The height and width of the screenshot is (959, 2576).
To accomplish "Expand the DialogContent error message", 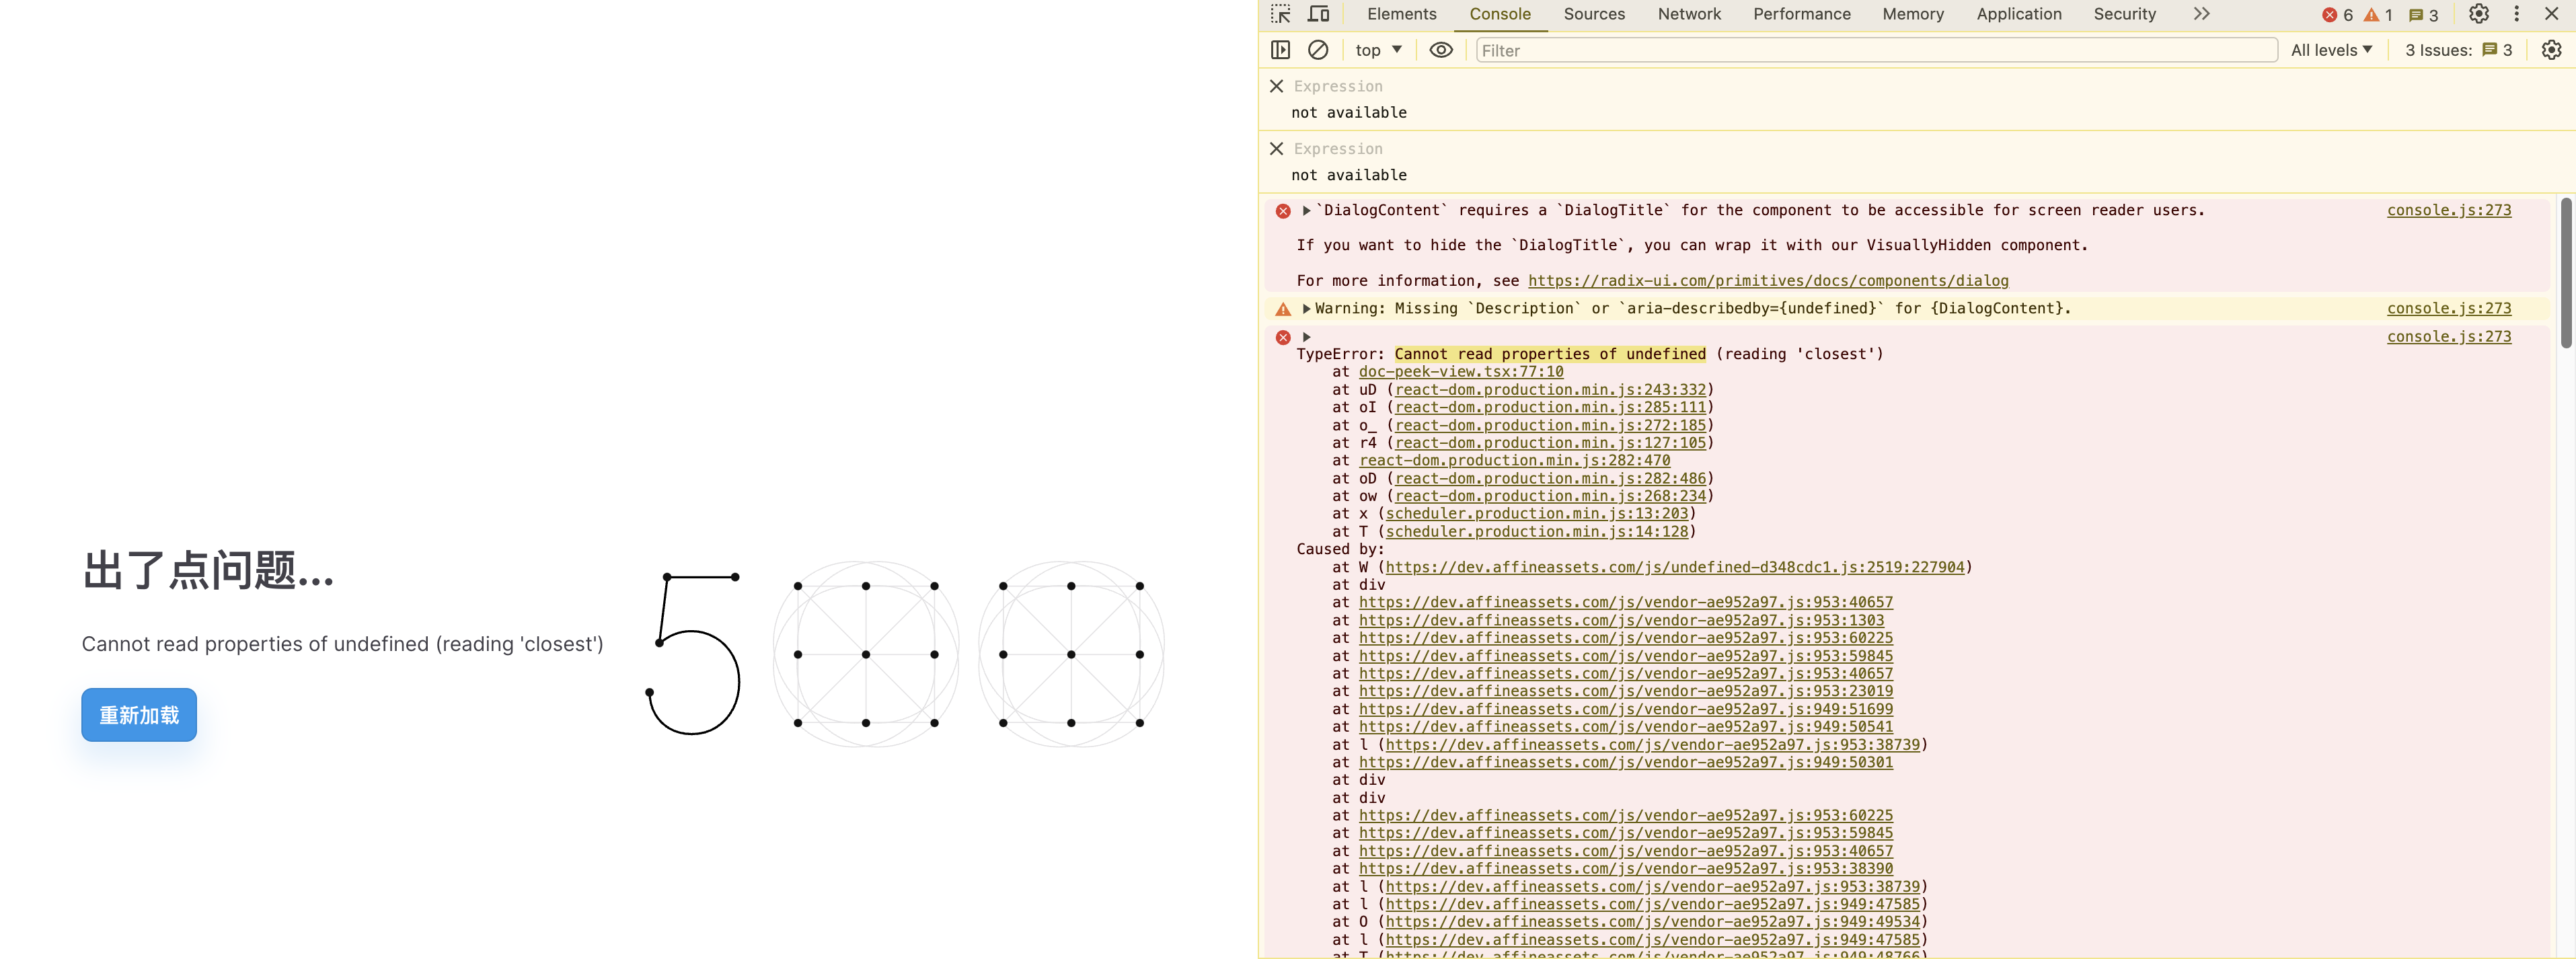I will [x=1306, y=210].
